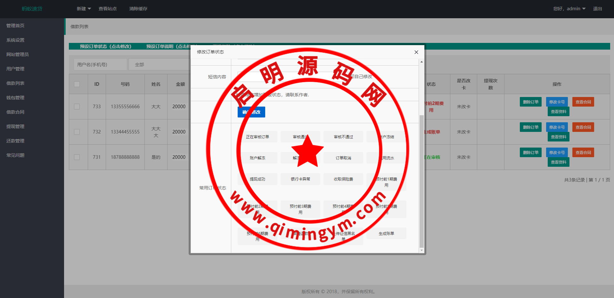Expand the 新建 dropdown in top bar
This screenshot has width=614, height=298.
point(84,9)
